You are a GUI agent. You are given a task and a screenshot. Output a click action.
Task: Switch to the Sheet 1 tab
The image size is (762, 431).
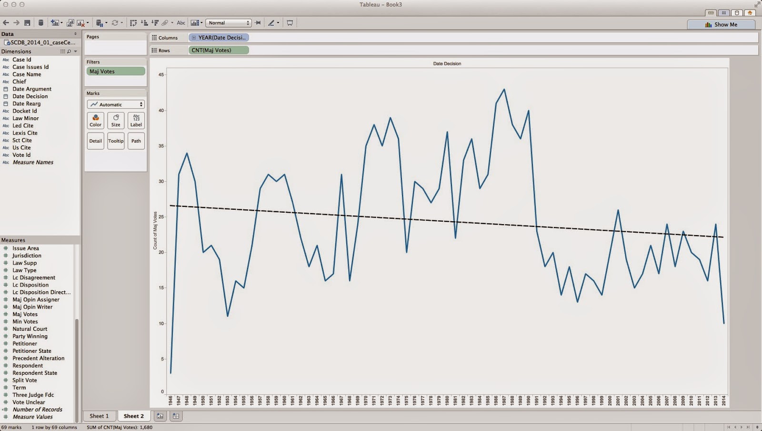tap(99, 416)
